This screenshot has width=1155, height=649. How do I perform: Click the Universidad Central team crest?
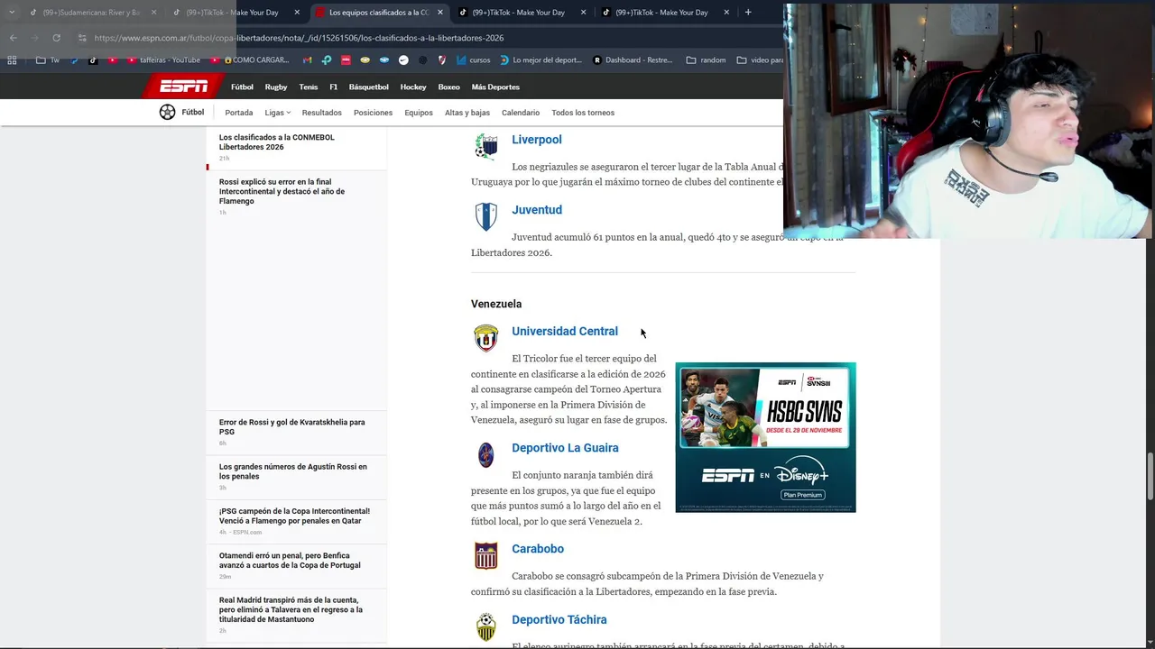pyautogui.click(x=486, y=338)
